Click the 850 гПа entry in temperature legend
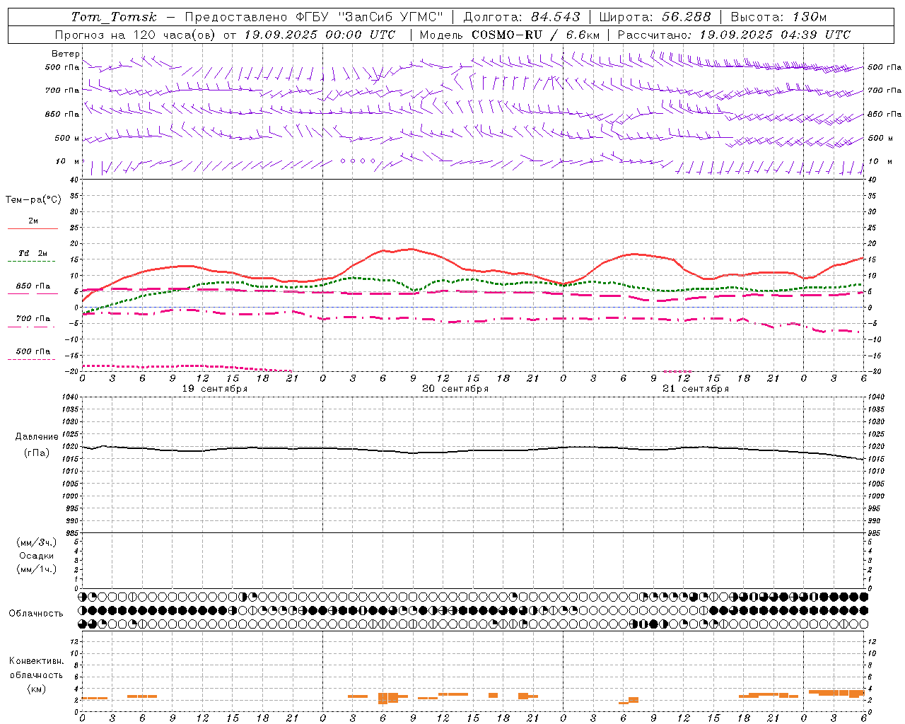This screenshot has width=905, height=724. (x=33, y=286)
